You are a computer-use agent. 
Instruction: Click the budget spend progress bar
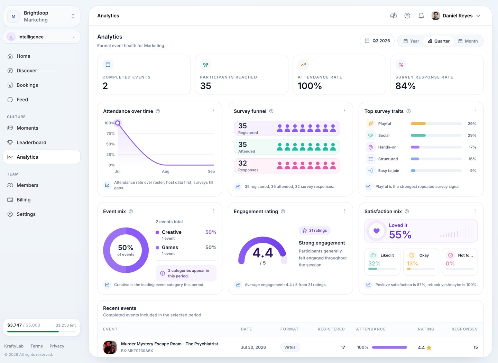pos(41,332)
